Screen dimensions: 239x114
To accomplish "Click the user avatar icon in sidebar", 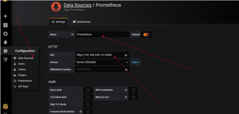I will click(5, 106).
